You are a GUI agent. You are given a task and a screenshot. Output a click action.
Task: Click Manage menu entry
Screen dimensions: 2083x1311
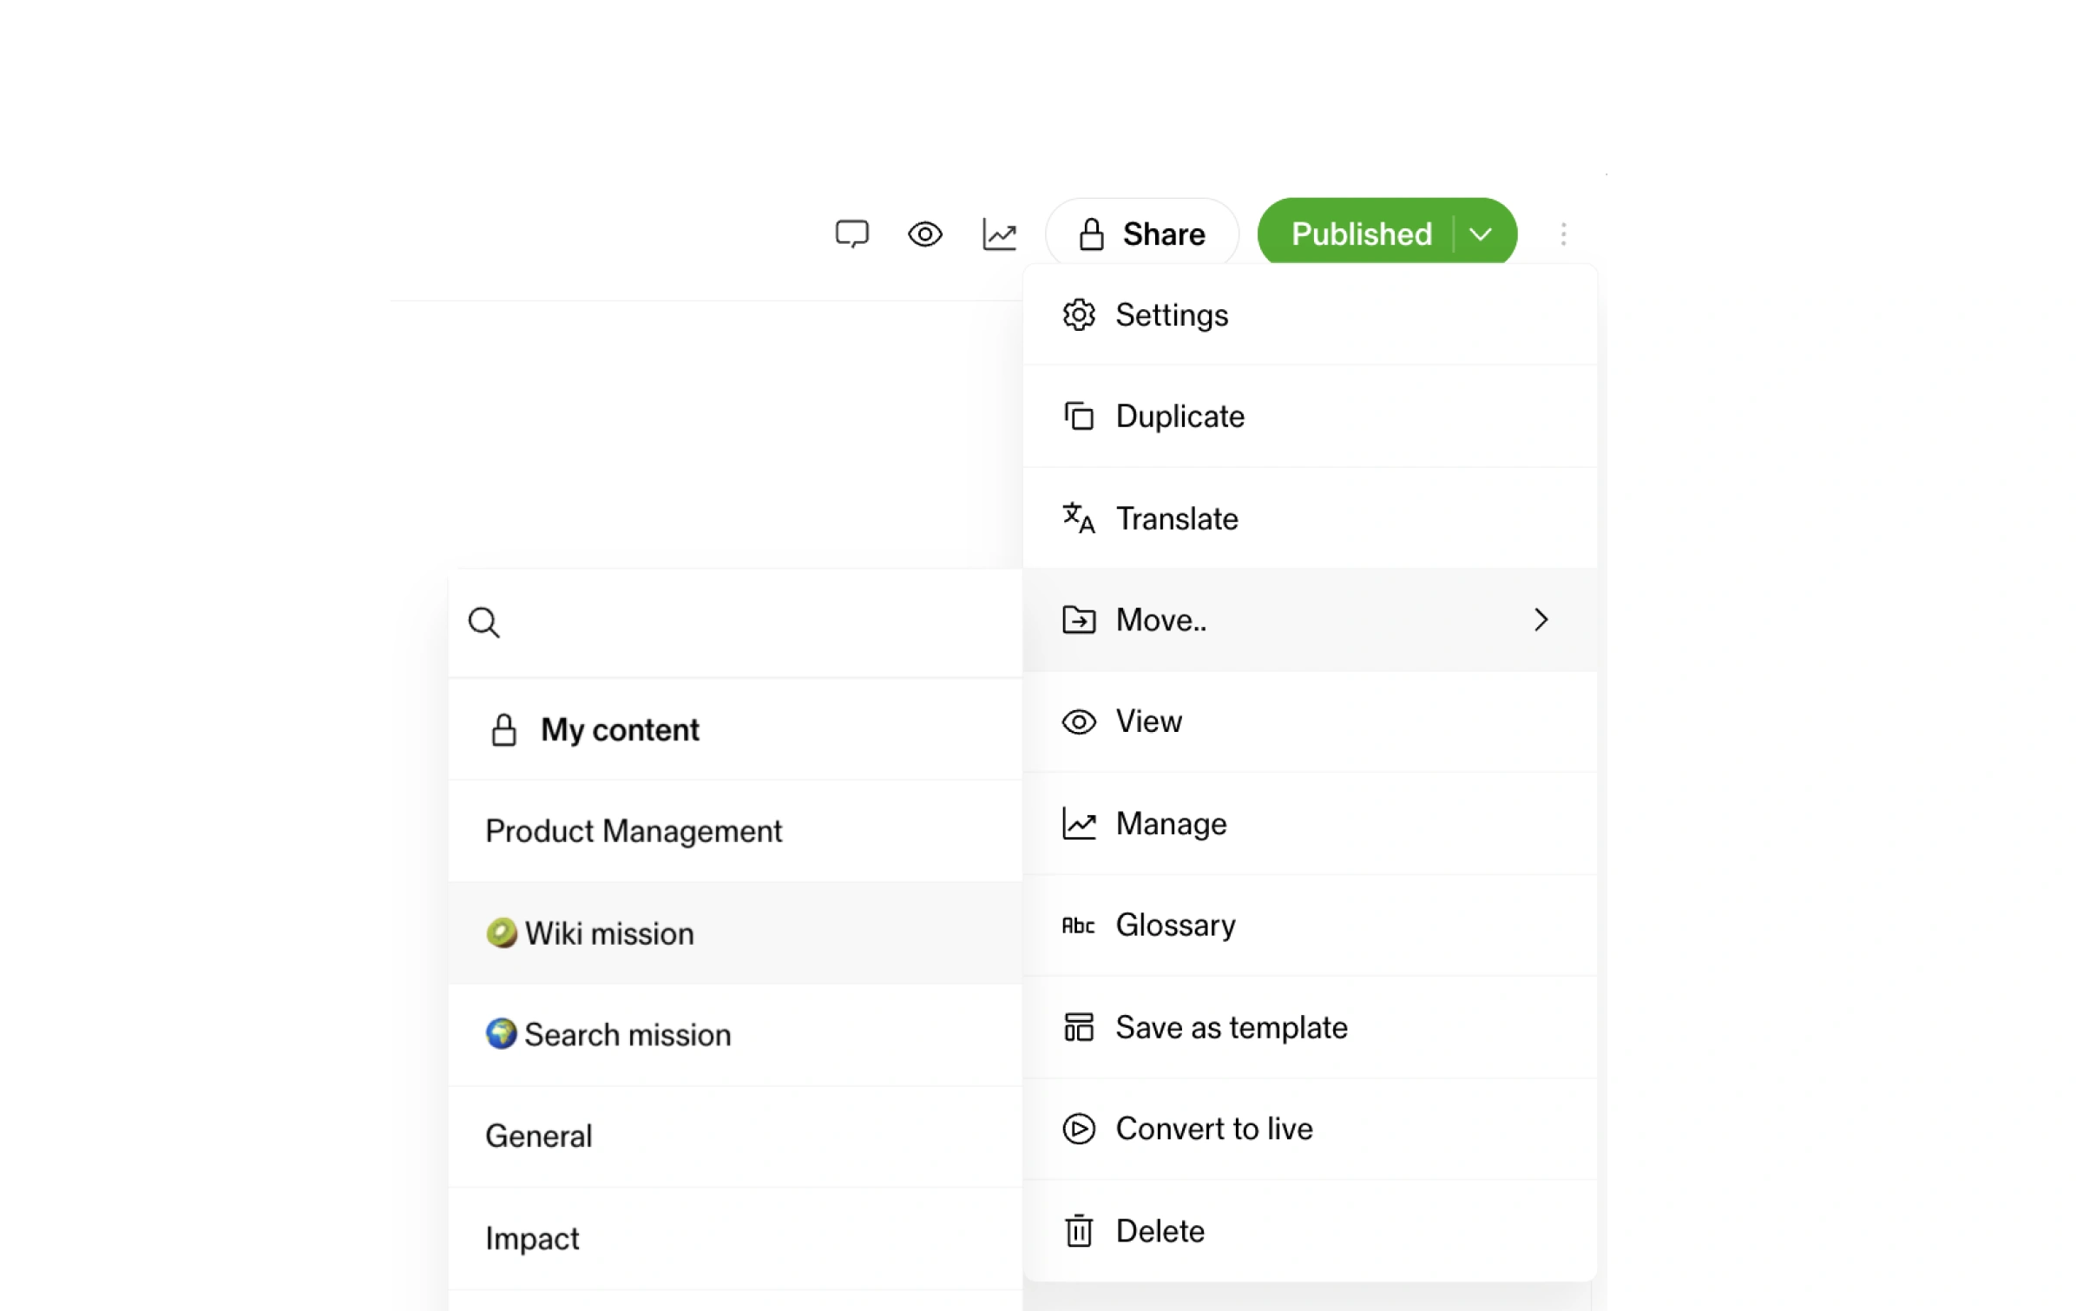click(1171, 823)
